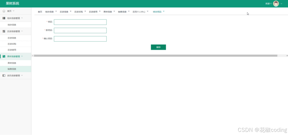The width and height of the screenshot is (288, 135).
Task: Click the 欢迎 1 greeting text
Action: [x=268, y=4]
